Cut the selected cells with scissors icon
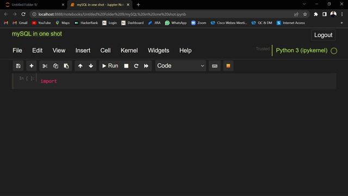348x196 pixels. point(45,66)
